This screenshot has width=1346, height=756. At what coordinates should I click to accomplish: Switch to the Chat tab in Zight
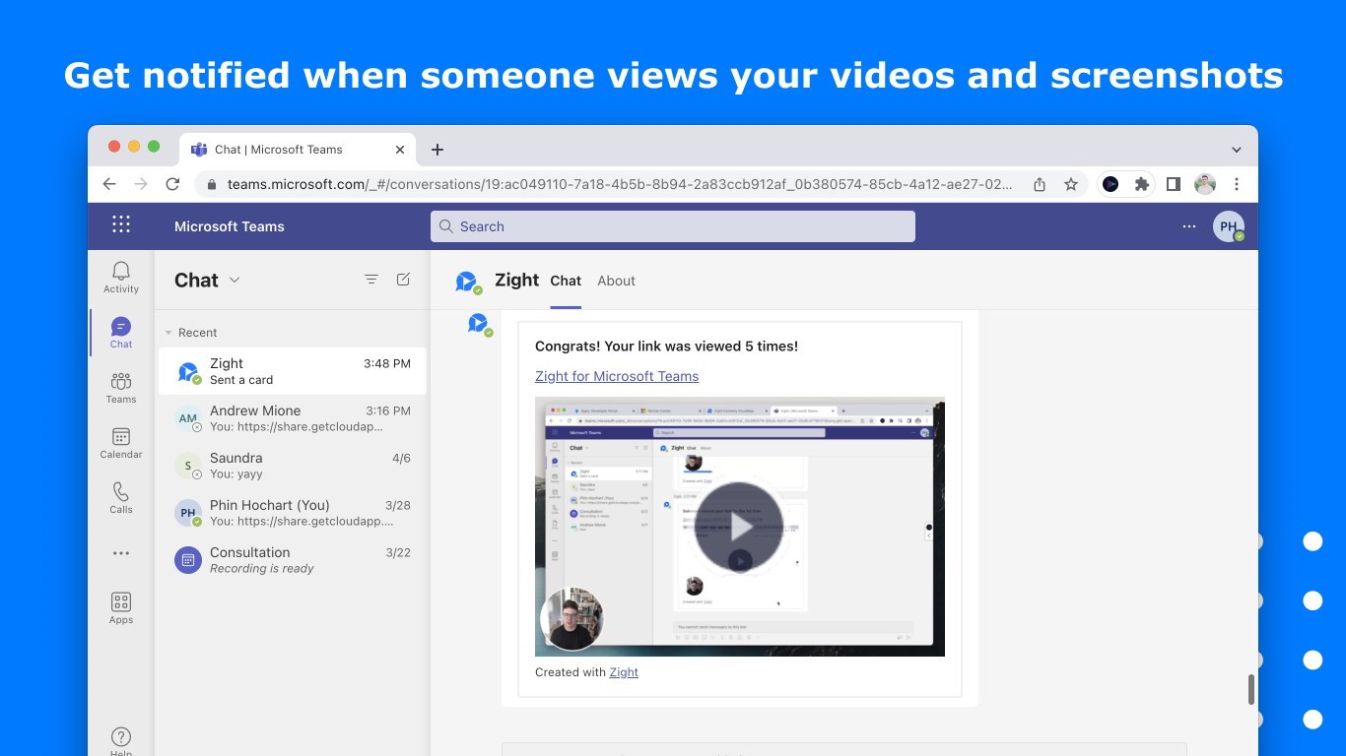click(x=566, y=281)
